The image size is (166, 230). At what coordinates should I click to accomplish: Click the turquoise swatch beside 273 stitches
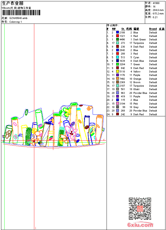(118, 43)
